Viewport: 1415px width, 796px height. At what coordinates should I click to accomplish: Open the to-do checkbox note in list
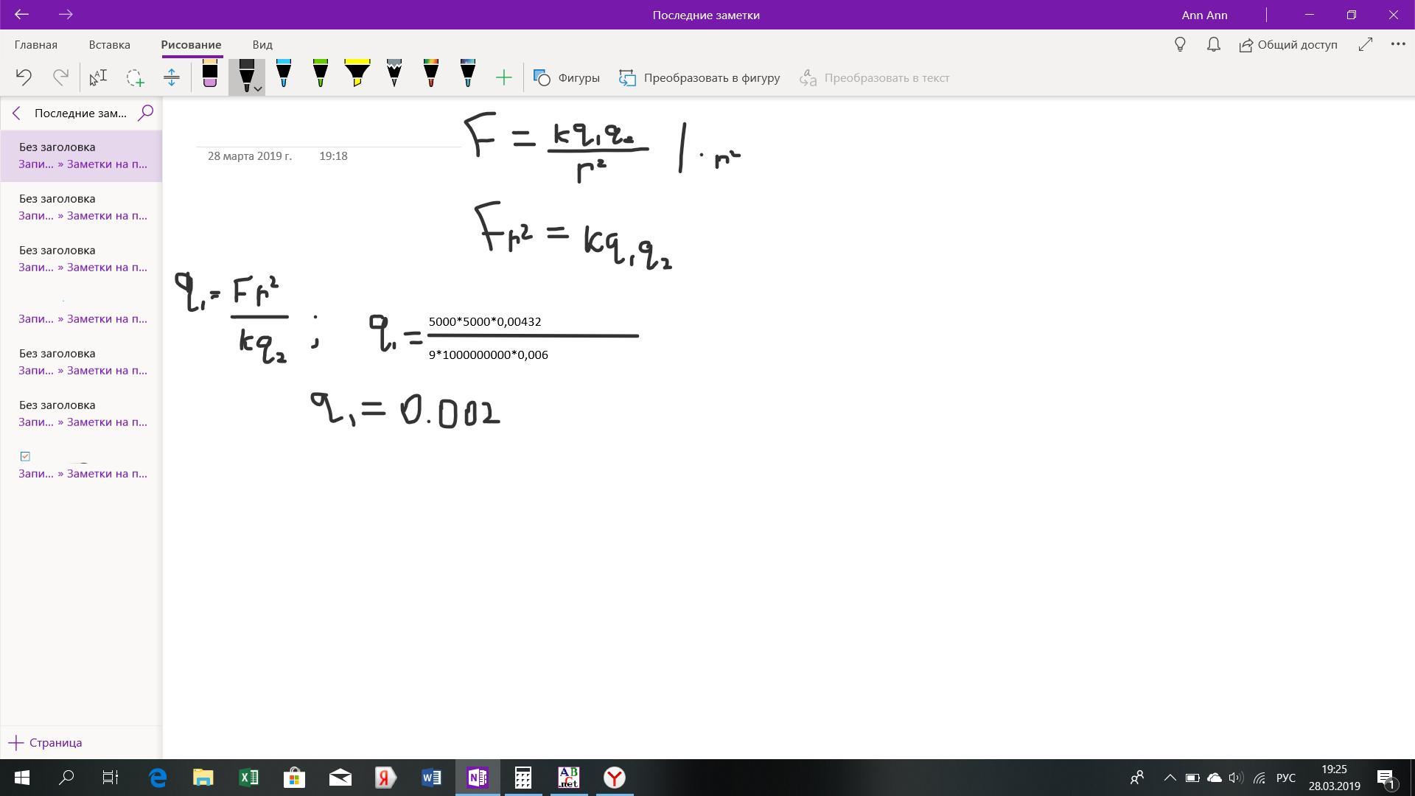point(81,464)
